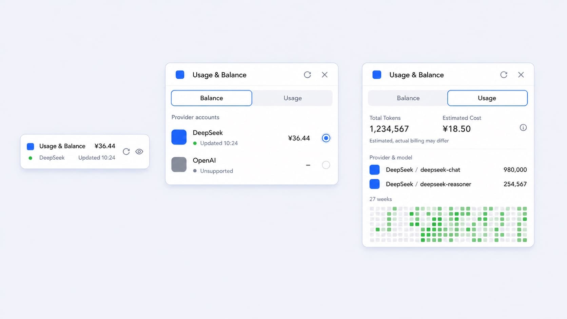Click the 'Provider & model' heading
567x319 pixels.
click(x=391, y=158)
